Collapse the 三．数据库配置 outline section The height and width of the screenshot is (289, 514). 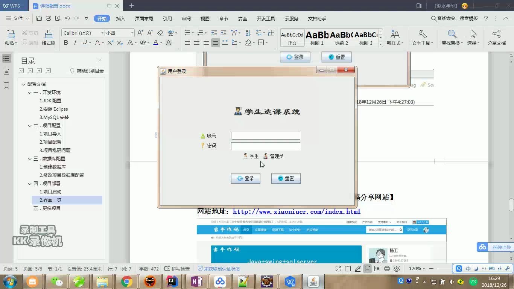[29, 158]
